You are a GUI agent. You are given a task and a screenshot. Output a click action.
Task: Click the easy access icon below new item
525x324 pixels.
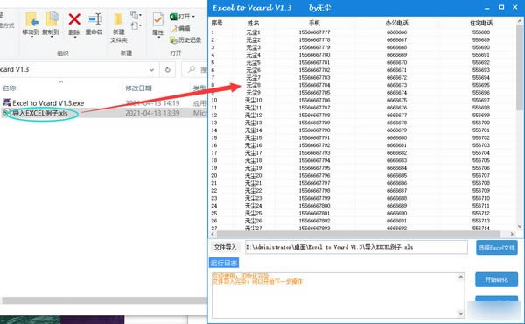pos(136,25)
